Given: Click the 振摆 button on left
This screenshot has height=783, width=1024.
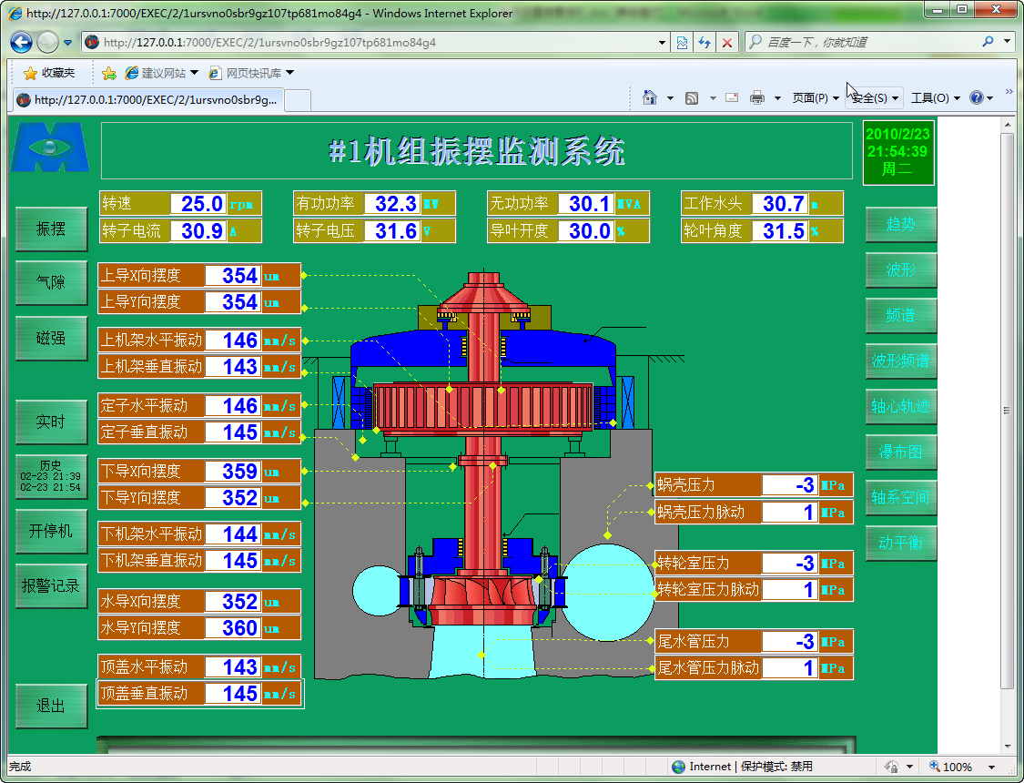Looking at the screenshot, I should click(51, 229).
